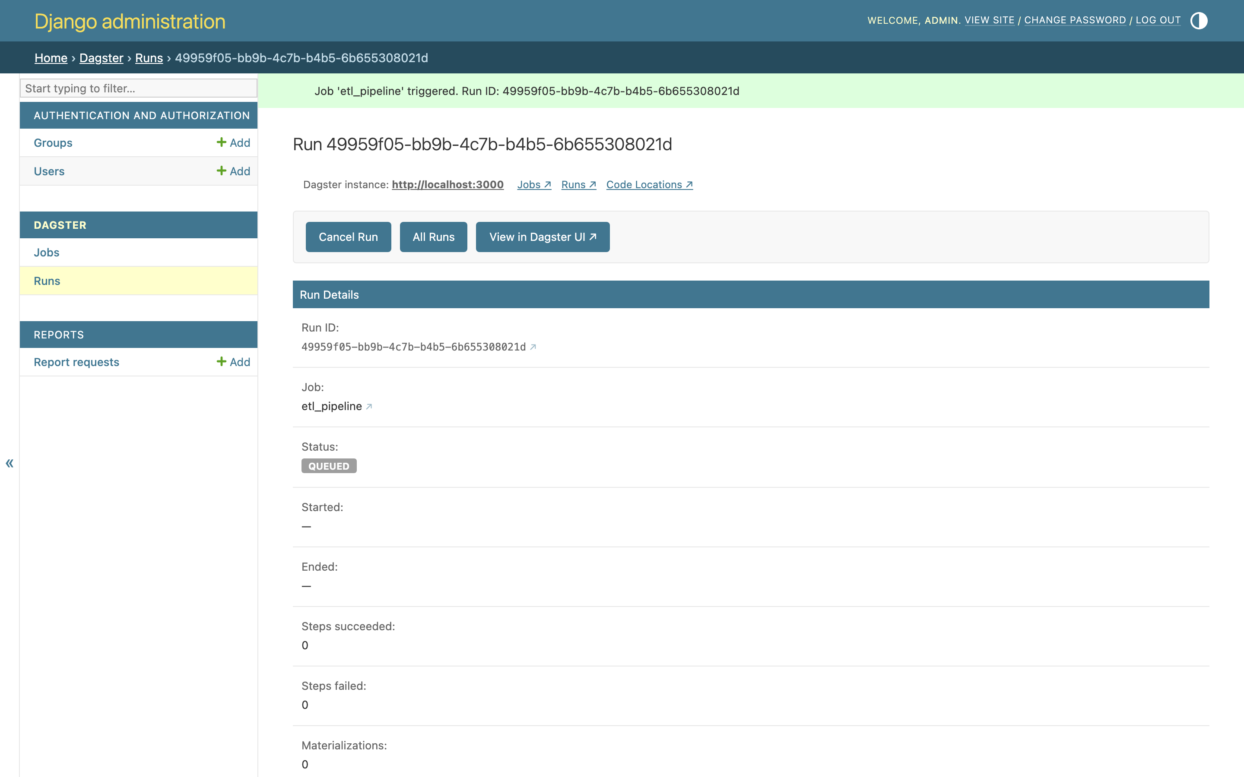Go to Runs in the breadcrumb
The width and height of the screenshot is (1244, 777).
click(x=149, y=57)
